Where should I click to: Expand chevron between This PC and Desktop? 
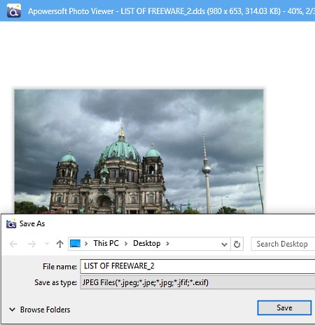126,244
